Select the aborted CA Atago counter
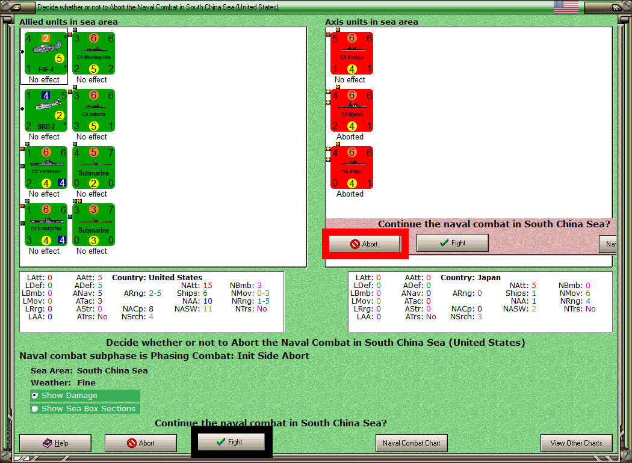Screen dimensions: 632x463 [x=352, y=168]
